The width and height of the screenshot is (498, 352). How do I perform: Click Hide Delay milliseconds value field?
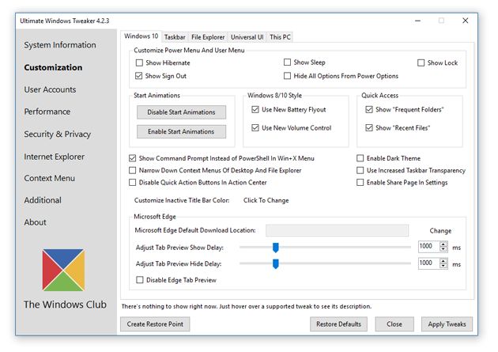pos(428,263)
